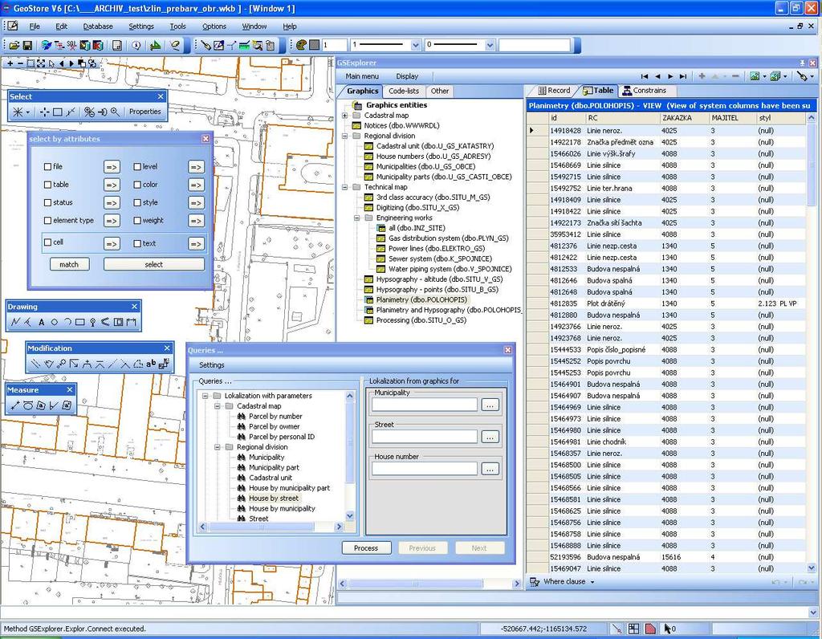Click the pin icon on GSExplorer title bar

tap(802, 63)
